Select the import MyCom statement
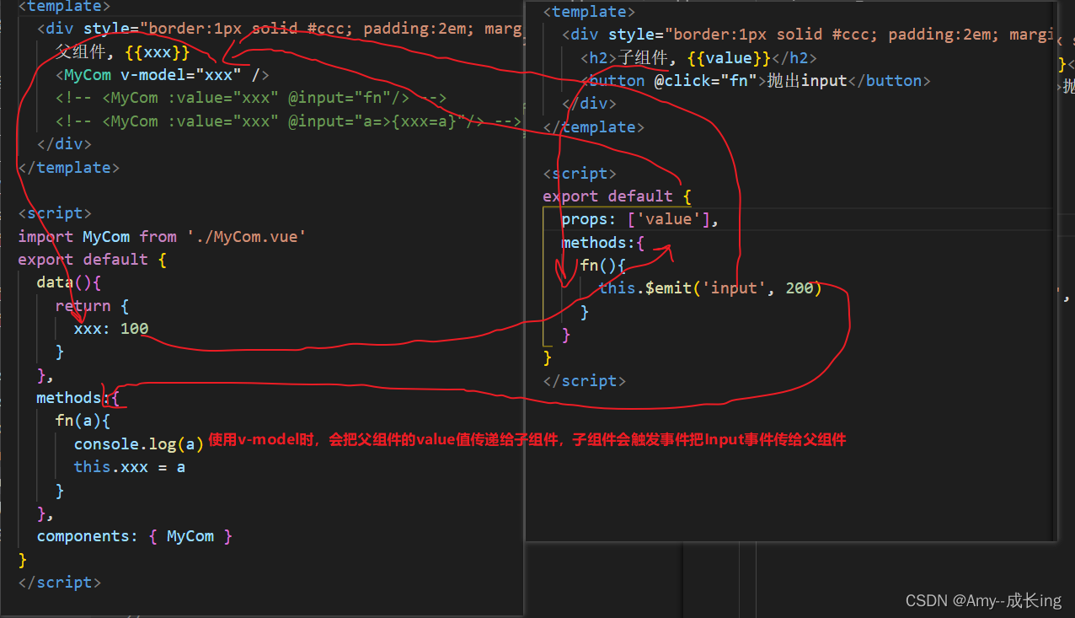This screenshot has width=1075, height=618. (x=160, y=236)
